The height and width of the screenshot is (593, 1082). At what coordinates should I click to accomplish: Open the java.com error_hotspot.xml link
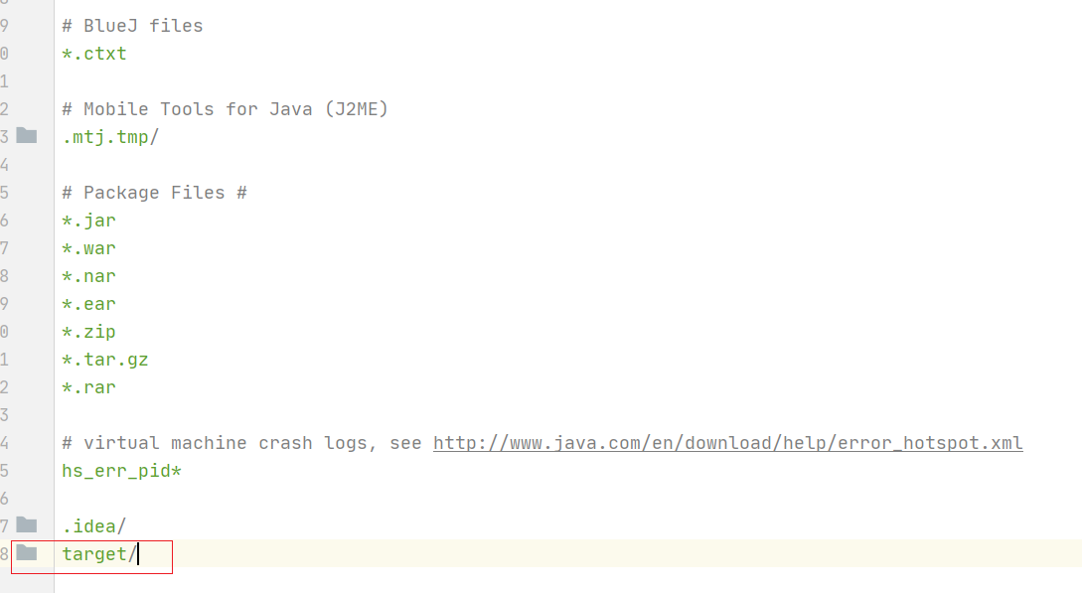click(728, 443)
